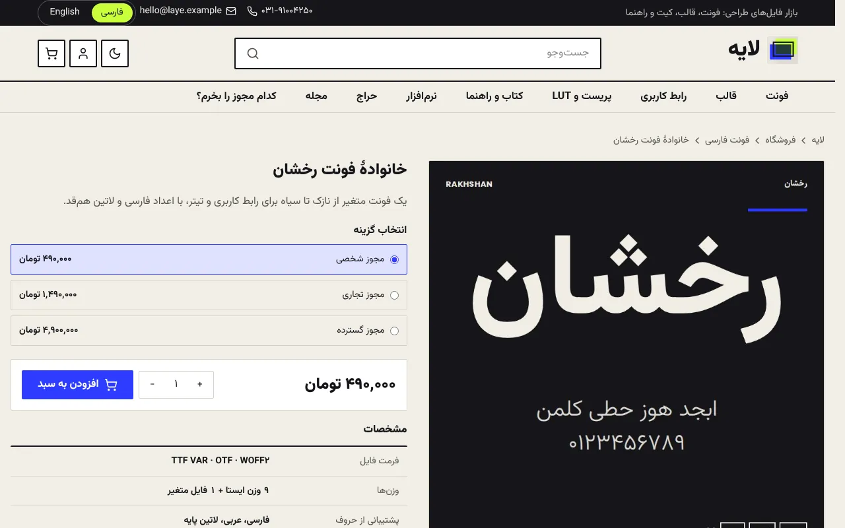845x528 pixels.
Task: Click the quantity number field
Action: coord(176,384)
